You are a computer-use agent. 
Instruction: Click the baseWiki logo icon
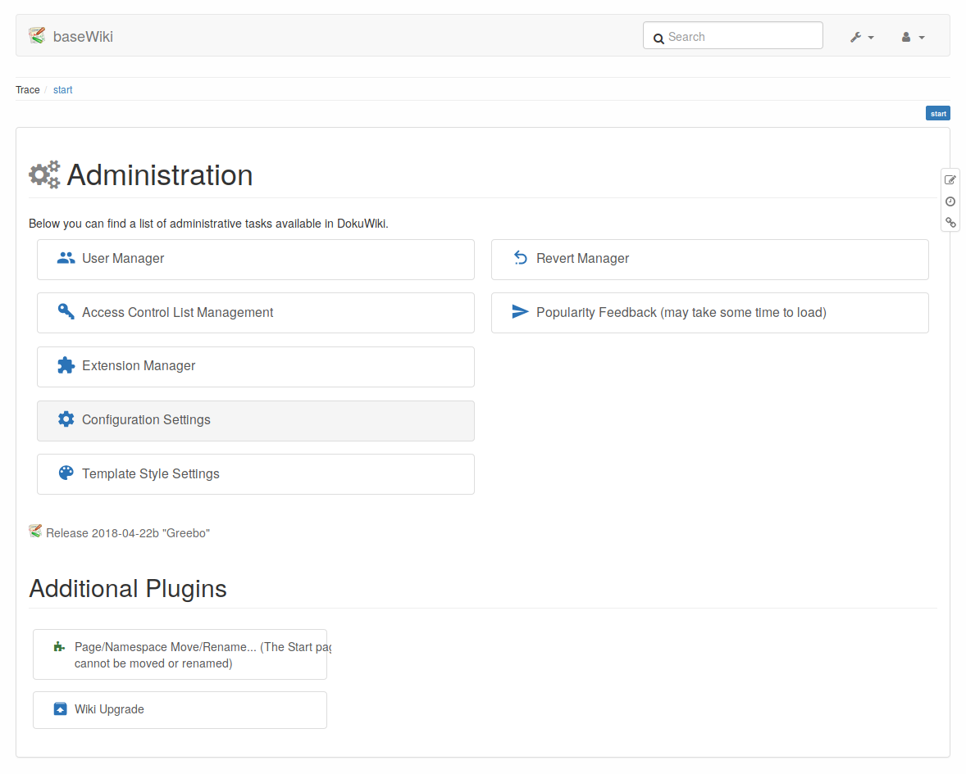click(x=36, y=35)
